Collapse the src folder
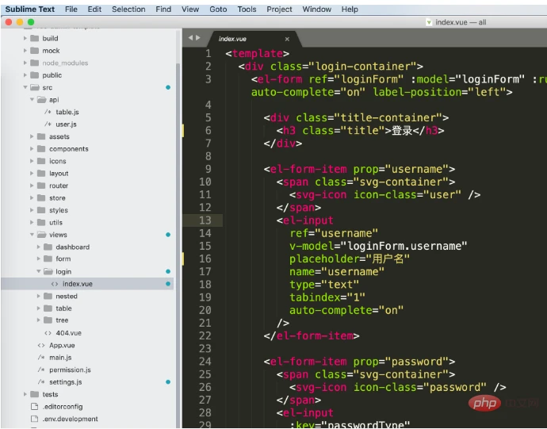The image size is (547, 429). (25, 87)
